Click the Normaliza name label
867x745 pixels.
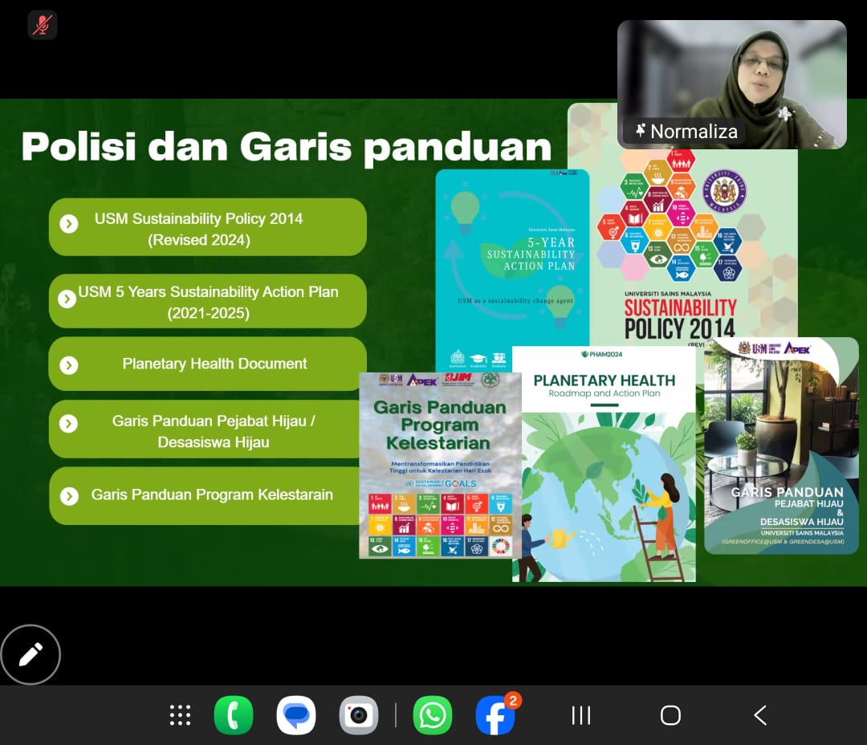point(694,132)
